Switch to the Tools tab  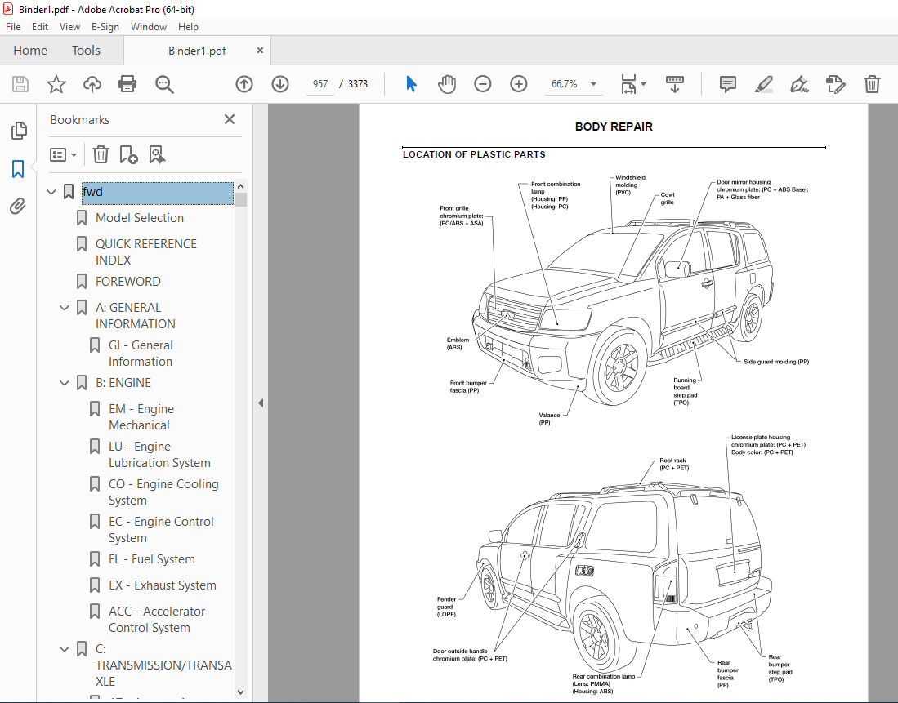[86, 51]
